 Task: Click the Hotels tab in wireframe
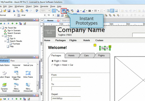coord(71,56)
